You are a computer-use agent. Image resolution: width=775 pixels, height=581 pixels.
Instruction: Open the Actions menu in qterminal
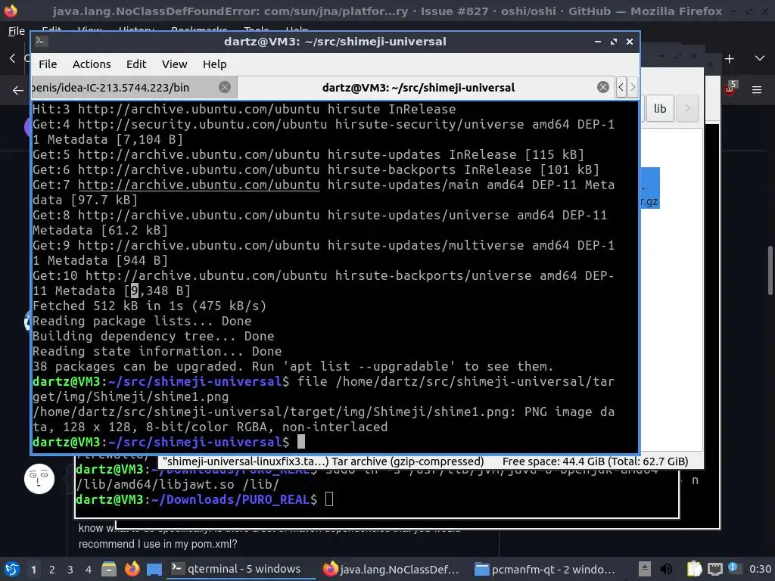(92, 64)
